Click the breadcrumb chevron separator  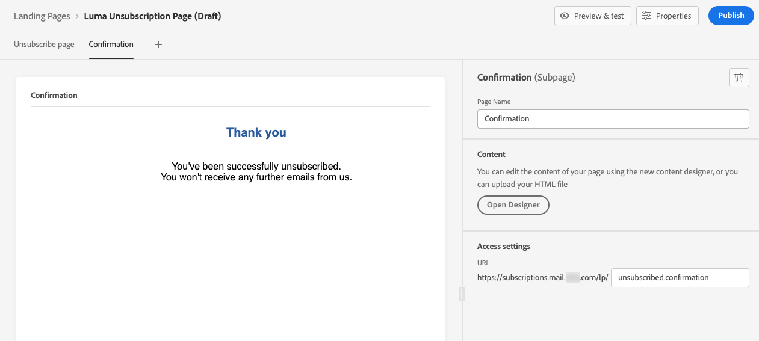click(77, 16)
